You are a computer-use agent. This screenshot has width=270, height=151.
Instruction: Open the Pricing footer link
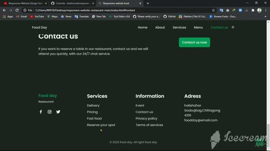pyautogui.click(x=92, y=112)
